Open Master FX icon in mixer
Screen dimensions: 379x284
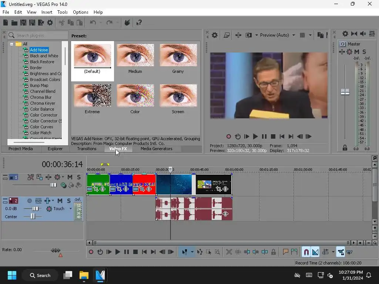[342, 52]
